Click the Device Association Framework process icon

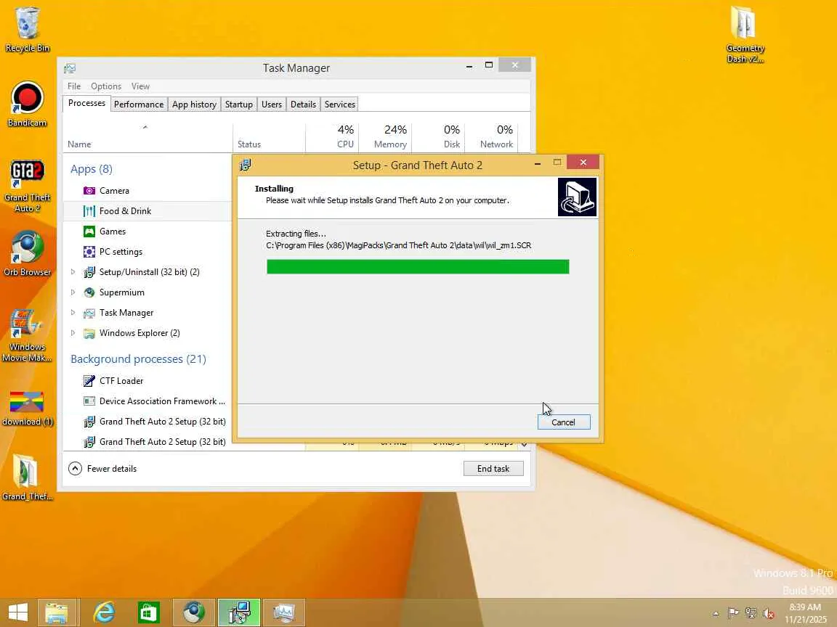(89, 401)
